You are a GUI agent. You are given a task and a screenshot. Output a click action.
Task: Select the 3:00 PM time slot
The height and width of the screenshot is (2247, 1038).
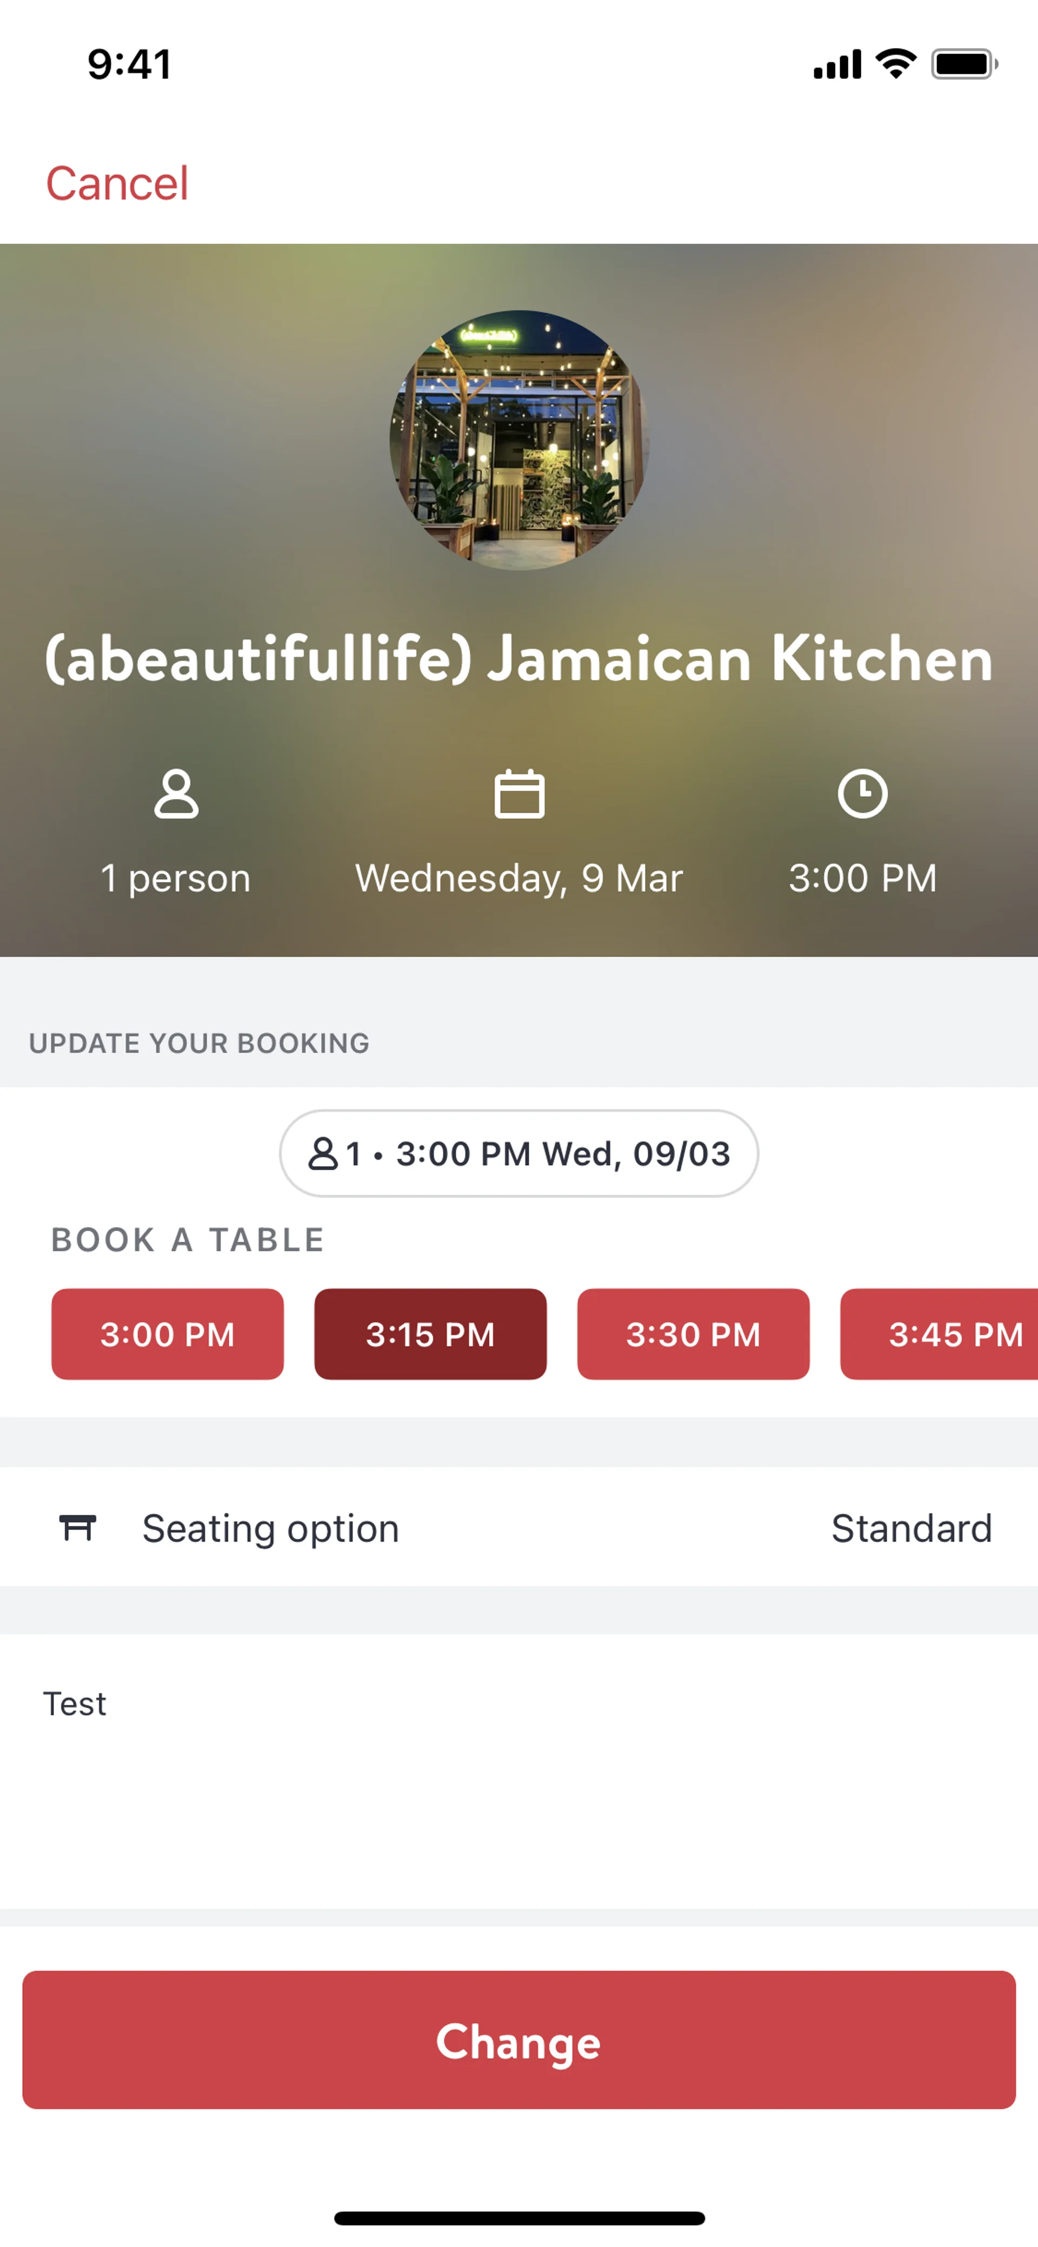tap(168, 1333)
